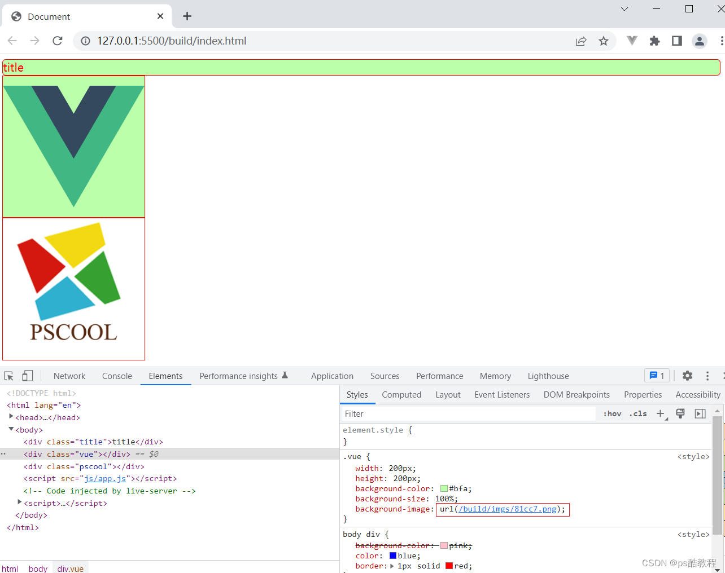The height and width of the screenshot is (573, 725).
Task: Toggle .cls element classes panel
Action: pos(638,414)
